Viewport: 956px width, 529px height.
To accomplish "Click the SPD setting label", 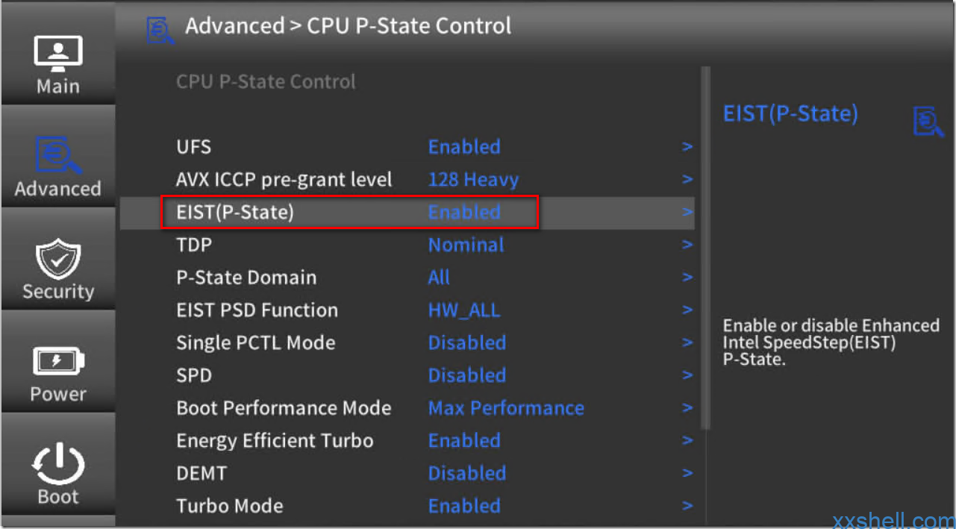I will point(194,375).
